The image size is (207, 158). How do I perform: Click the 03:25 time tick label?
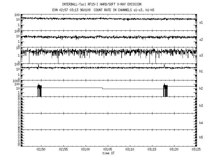pos(196,150)
